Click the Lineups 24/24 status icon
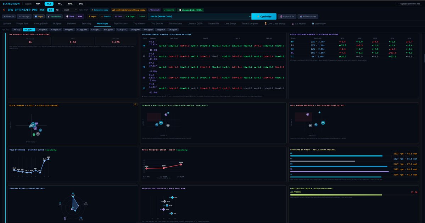The image size is (425, 223). click(x=180, y=10)
